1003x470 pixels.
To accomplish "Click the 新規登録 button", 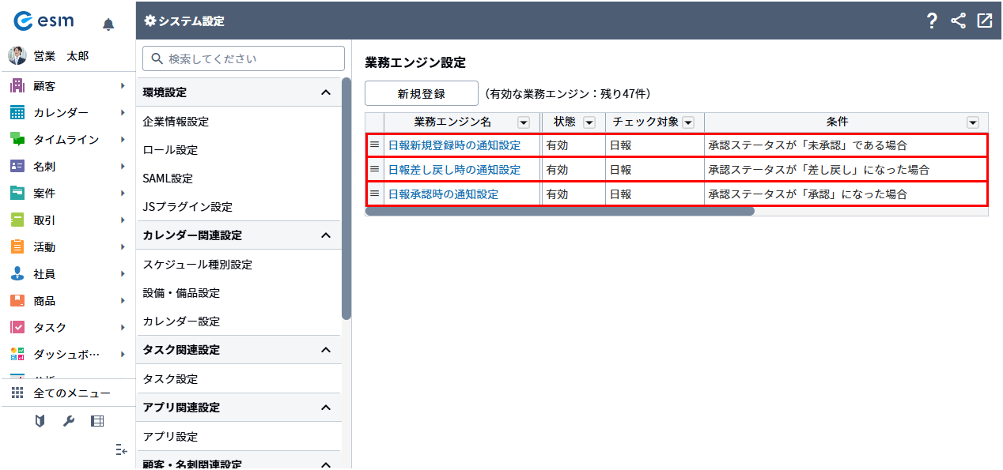I will pyautogui.click(x=421, y=93).
